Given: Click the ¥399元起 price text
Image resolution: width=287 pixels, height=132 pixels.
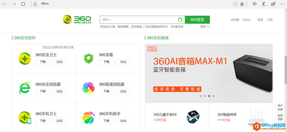Looking at the screenshot, I should point(160,120).
